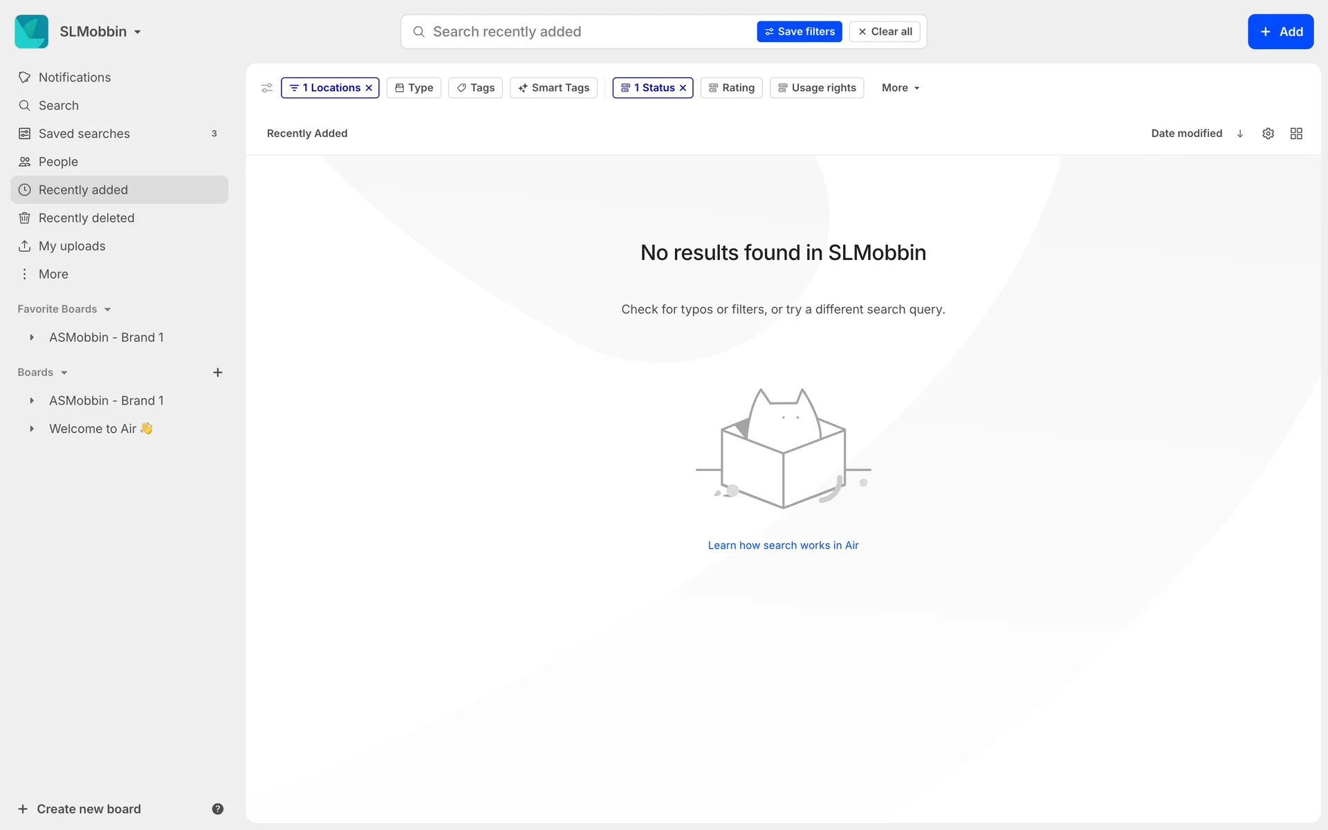The height and width of the screenshot is (830, 1328).
Task: Expand the Welcome to Air board
Action: [32, 429]
